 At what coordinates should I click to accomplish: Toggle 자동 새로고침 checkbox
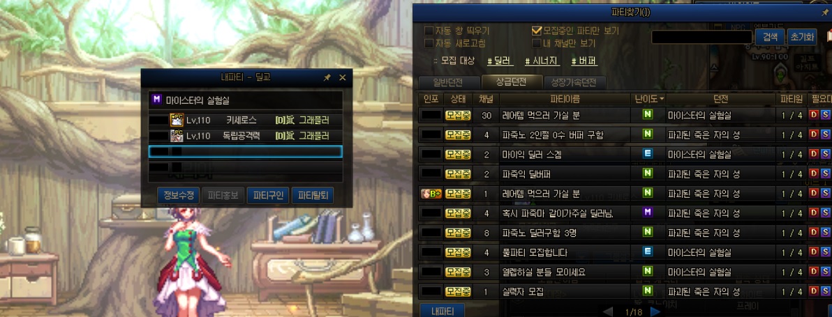coord(429,43)
